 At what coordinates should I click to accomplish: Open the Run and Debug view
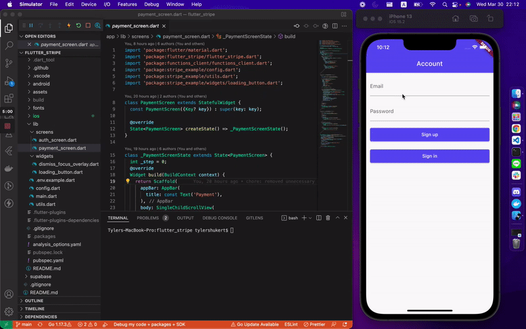tap(9, 81)
